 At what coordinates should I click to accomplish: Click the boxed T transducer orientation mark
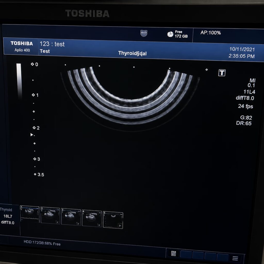222,73
